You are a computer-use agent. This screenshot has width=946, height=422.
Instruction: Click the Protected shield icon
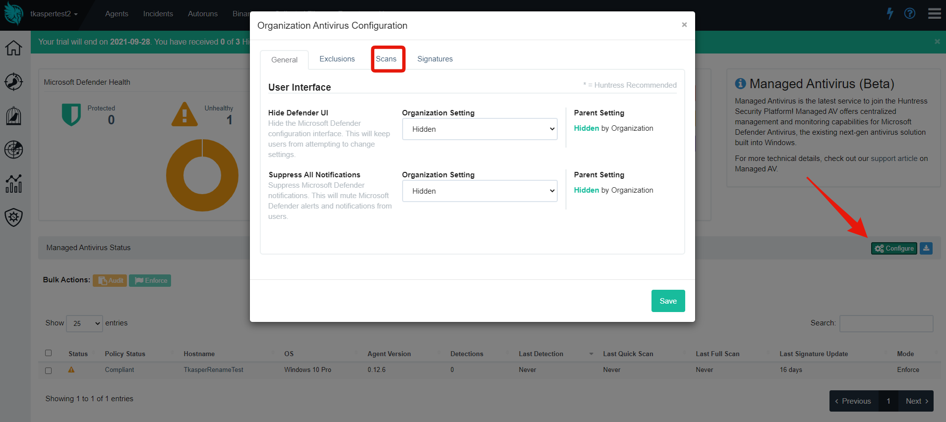pyautogui.click(x=71, y=114)
